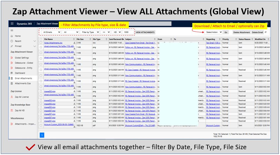Tick the select-all checkbox in header row
280x155 pixels.
point(41,39)
